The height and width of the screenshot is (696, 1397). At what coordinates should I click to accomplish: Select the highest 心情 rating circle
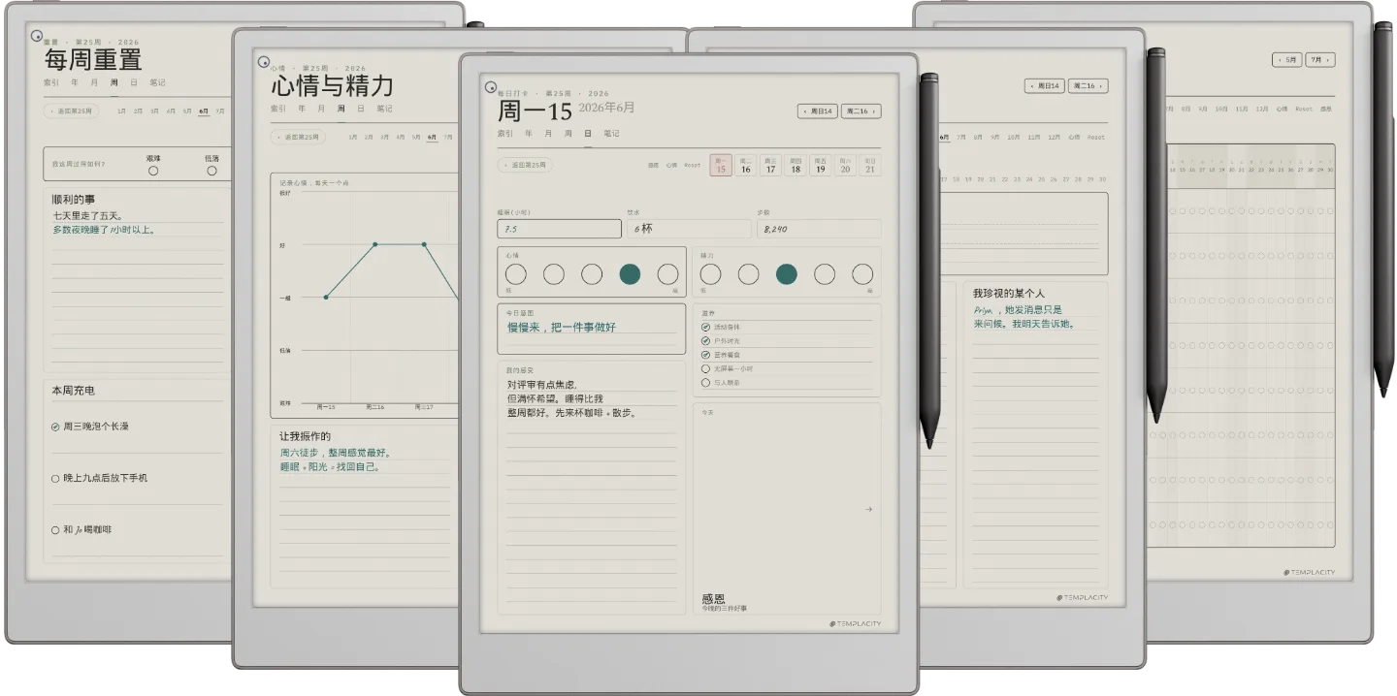667,274
